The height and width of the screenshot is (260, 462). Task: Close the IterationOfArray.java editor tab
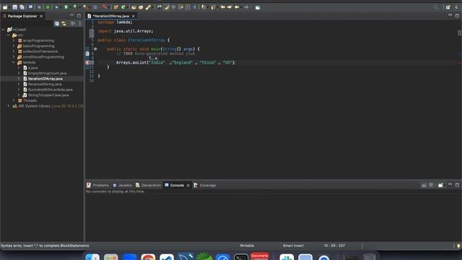(134, 16)
